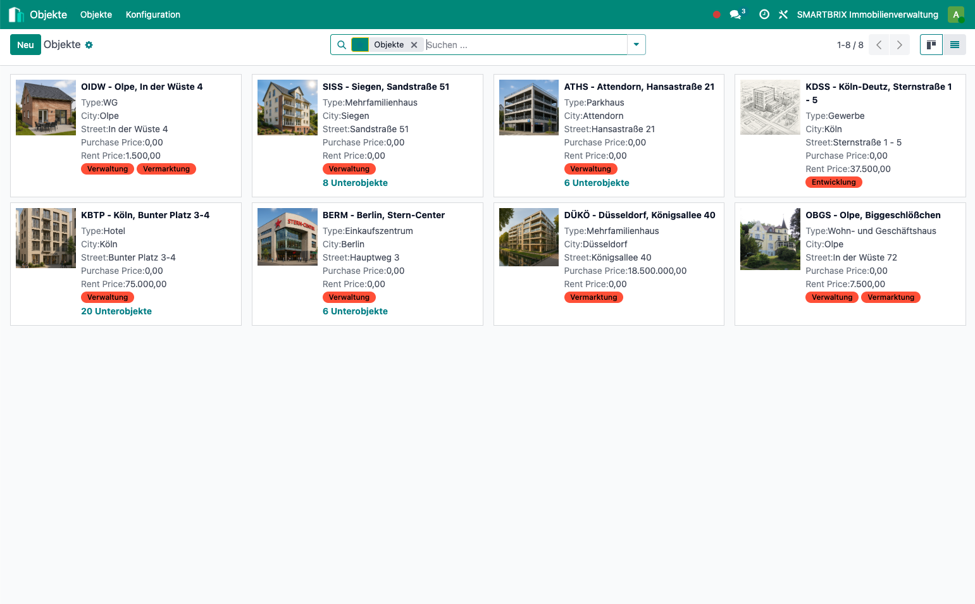Expand the search options dropdown
This screenshot has height=604, width=975.
pyautogui.click(x=636, y=45)
